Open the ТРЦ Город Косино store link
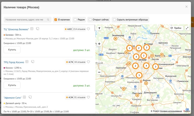Image resolution: width=194 pixels, height=116 pixels. (14, 62)
